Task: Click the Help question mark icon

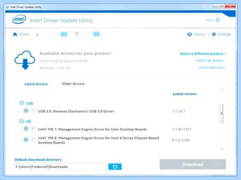Action: [218, 20]
